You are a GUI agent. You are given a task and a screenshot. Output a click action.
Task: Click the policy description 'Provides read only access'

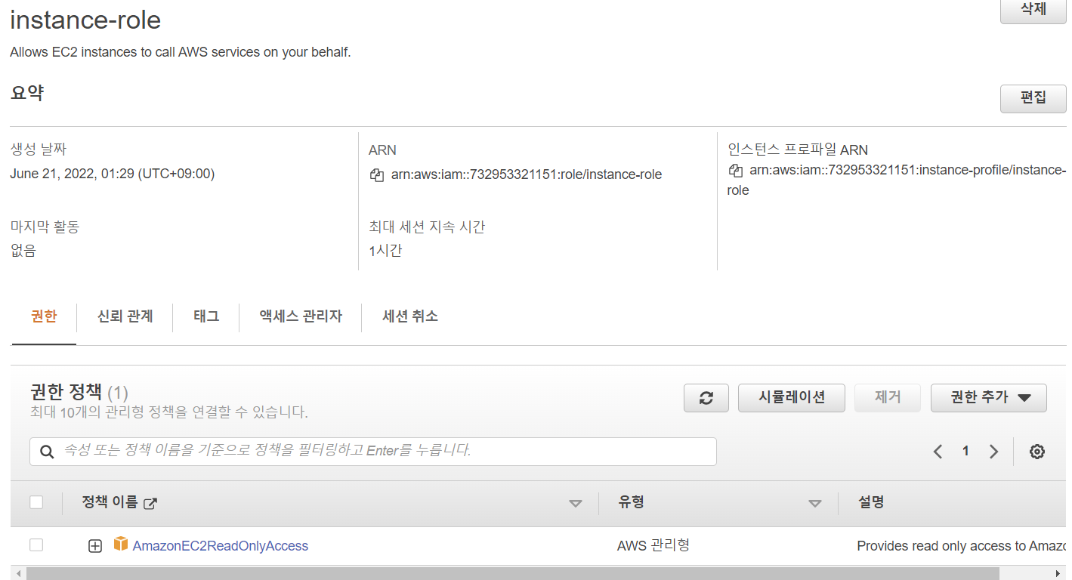pyautogui.click(x=961, y=546)
